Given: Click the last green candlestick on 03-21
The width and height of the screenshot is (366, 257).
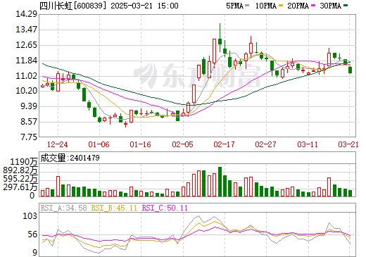Looking at the screenshot, I should coord(351,70).
